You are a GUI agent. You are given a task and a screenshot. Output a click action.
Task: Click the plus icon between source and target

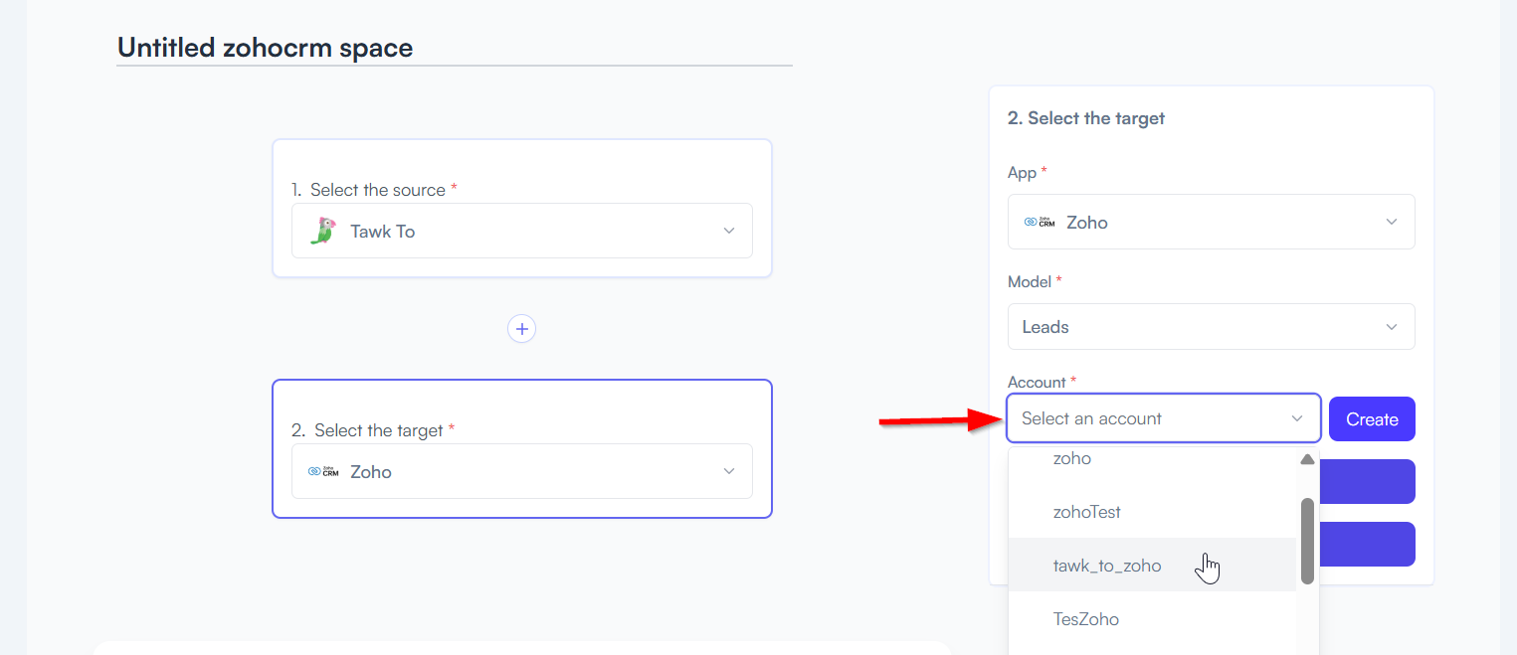tap(521, 328)
